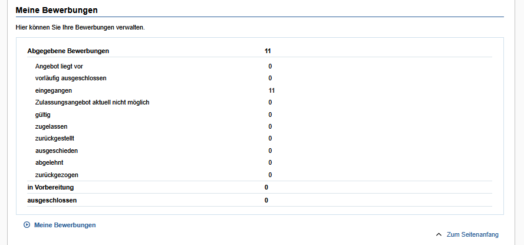Image resolution: width=524 pixels, height=245 pixels.
Task: Click the eingegangen status label
Action: pos(54,90)
